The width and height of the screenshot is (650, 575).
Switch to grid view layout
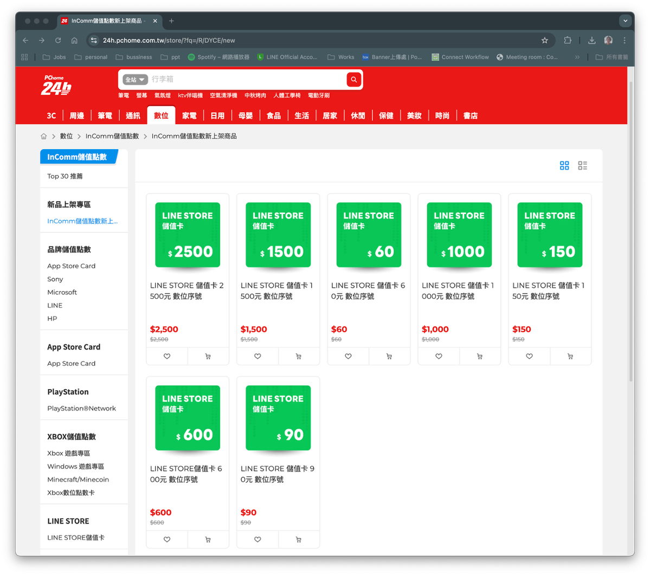click(564, 166)
